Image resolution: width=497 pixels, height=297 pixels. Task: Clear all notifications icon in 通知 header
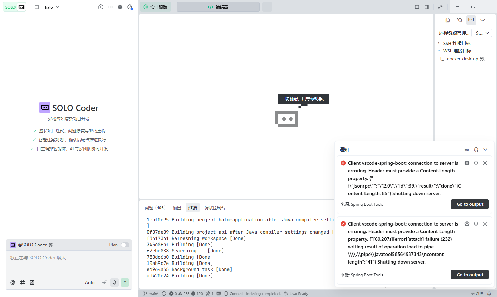pos(467,150)
